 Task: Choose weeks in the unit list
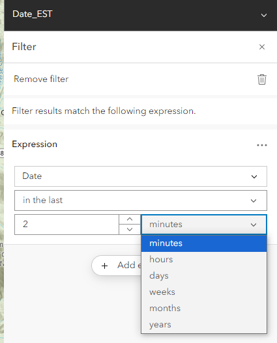204,292
